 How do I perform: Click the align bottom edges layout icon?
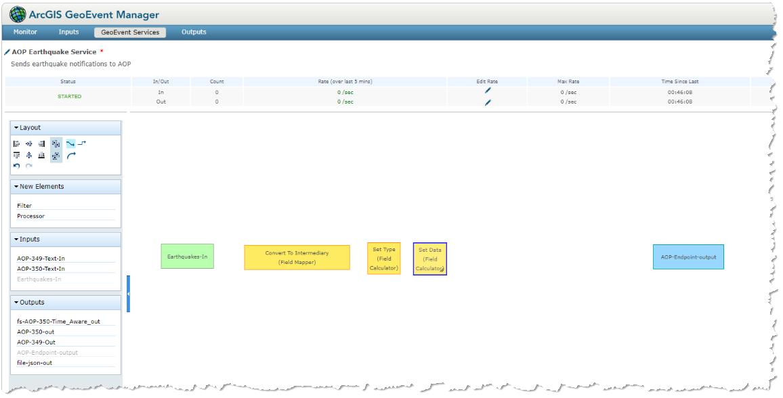point(41,156)
